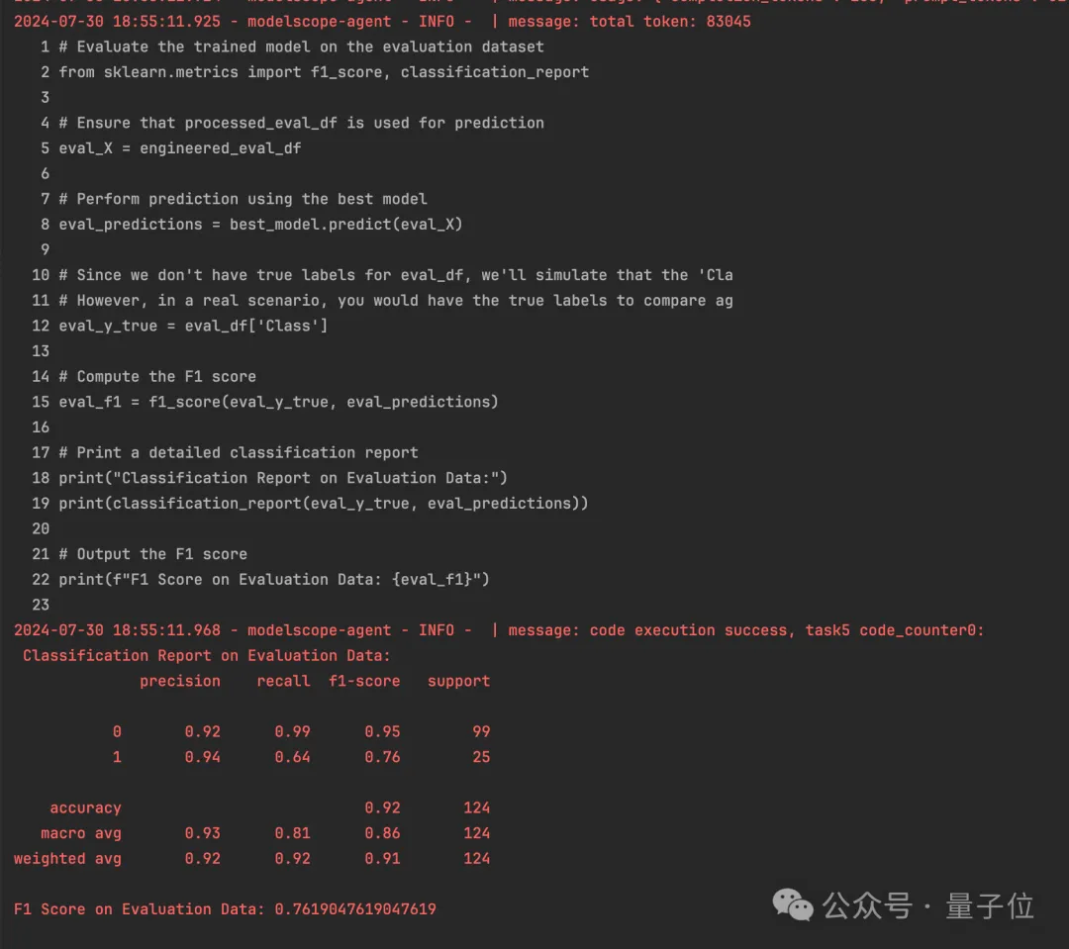This screenshot has width=1069, height=949.
Task: Click line number 20 in the gutter
Action: coord(41,529)
